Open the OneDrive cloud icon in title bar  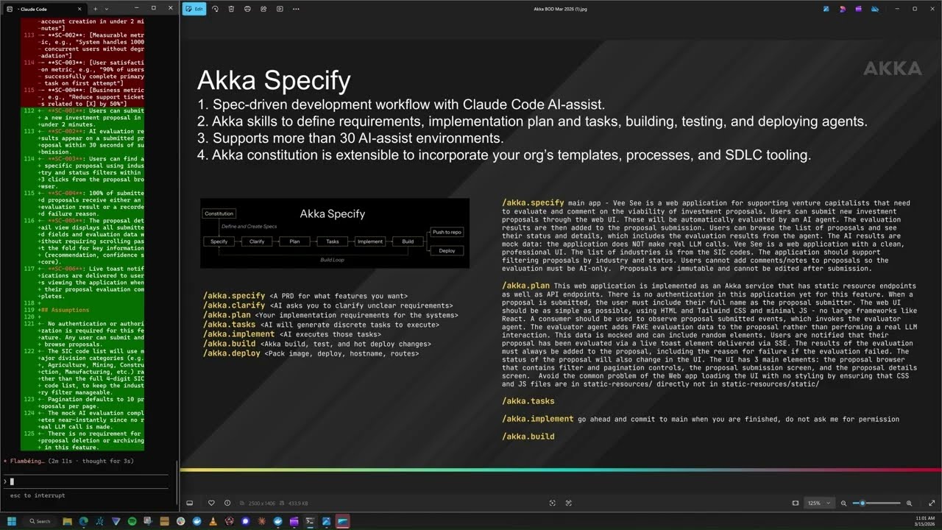pos(874,9)
